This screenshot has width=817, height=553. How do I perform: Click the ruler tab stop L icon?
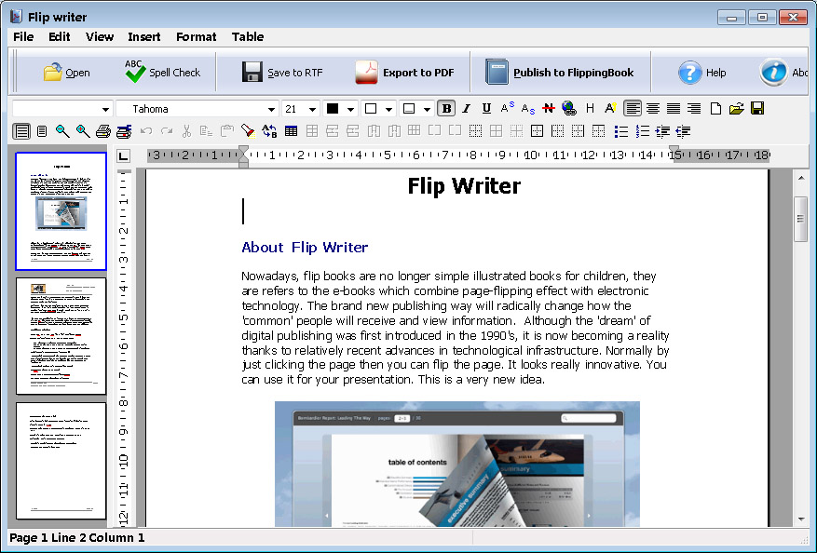(x=123, y=155)
